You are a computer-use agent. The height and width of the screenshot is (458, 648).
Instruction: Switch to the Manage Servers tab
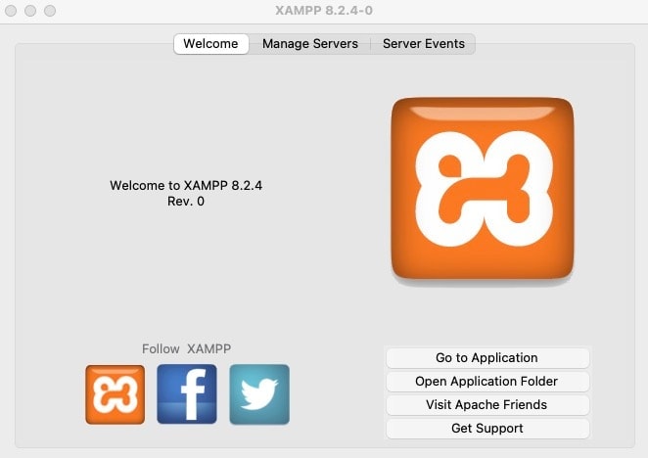point(310,44)
